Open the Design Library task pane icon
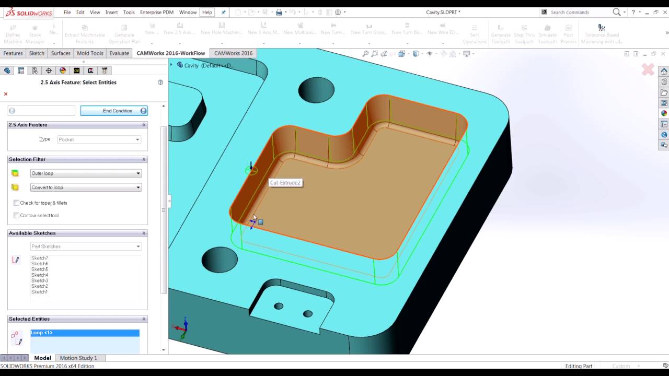The width and height of the screenshot is (669, 376). coord(664,82)
